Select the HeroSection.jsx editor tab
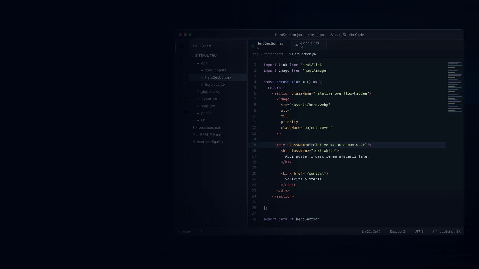Screen dimensions: 479x269 pos(269,45)
